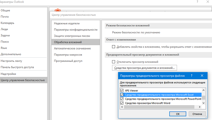Click the orange Trust Center shield icon
This screenshot has width=212, height=120.
pos(58,10)
